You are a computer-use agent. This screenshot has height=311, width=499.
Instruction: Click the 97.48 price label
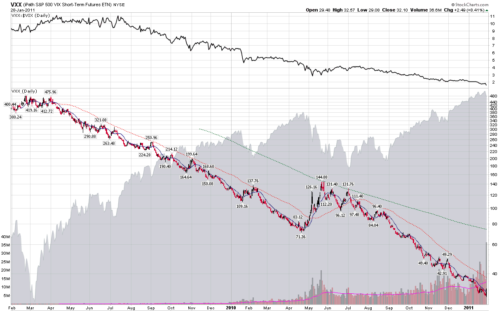click(x=354, y=215)
